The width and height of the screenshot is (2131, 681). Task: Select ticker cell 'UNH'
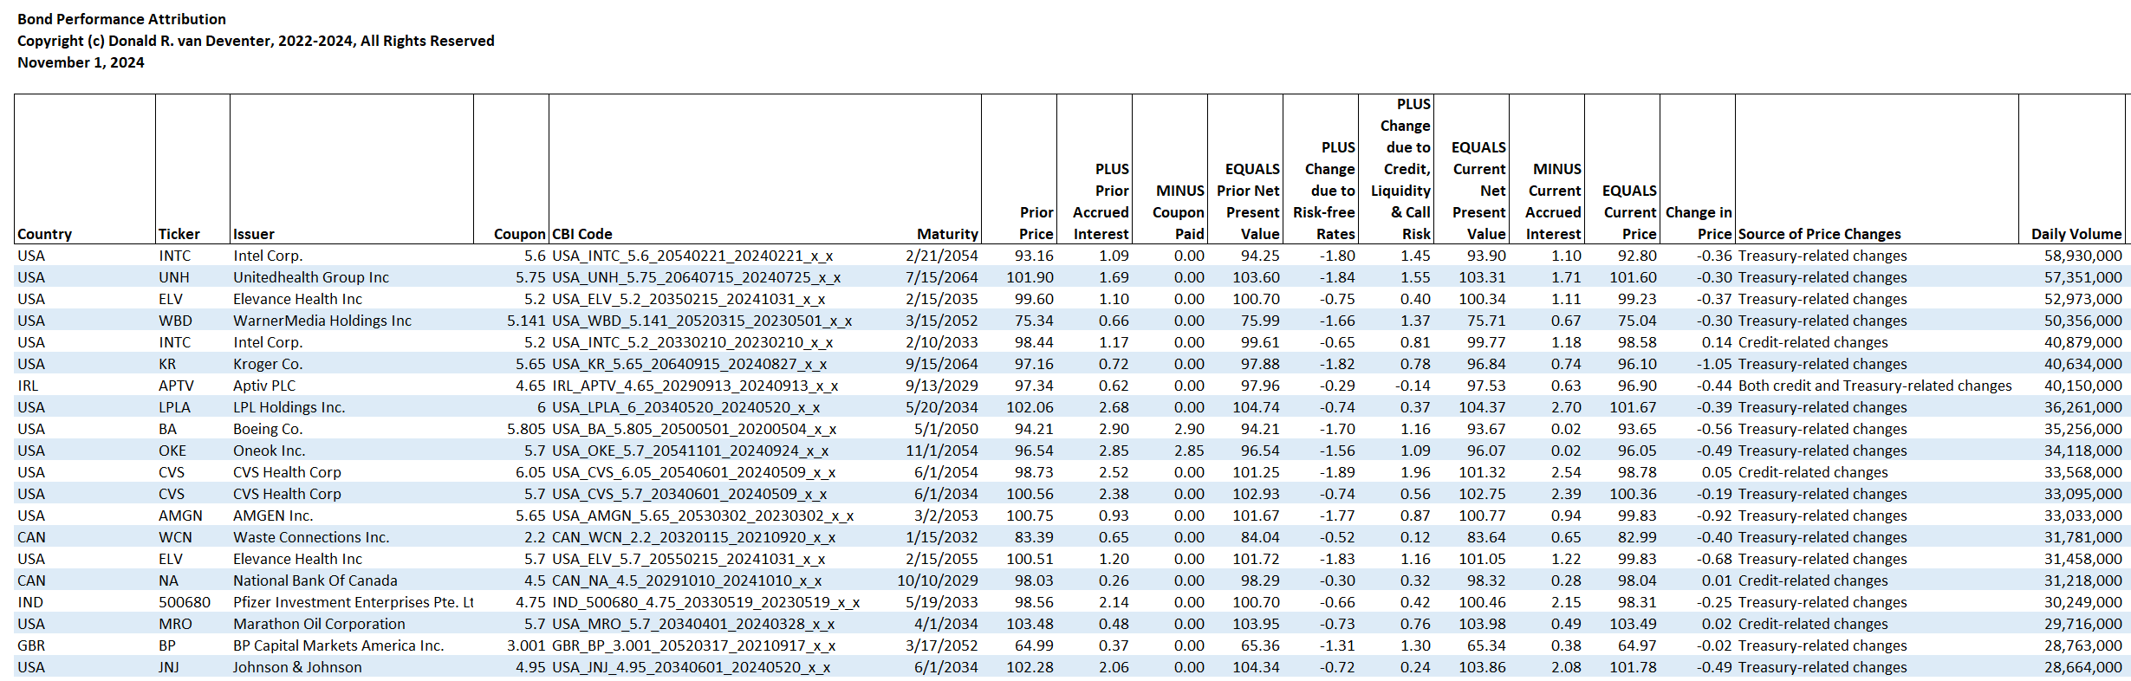point(174,277)
